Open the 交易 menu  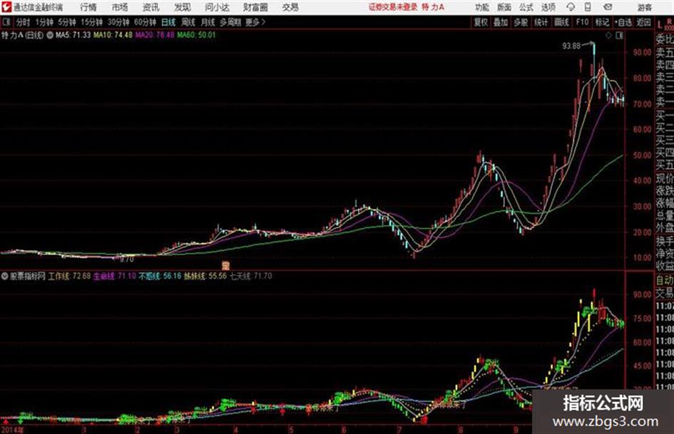(x=290, y=7)
